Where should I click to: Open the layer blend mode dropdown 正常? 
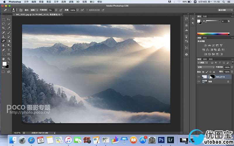tap(206, 67)
